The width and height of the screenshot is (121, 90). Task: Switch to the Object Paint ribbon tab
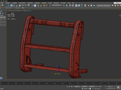(x=9, y=8)
